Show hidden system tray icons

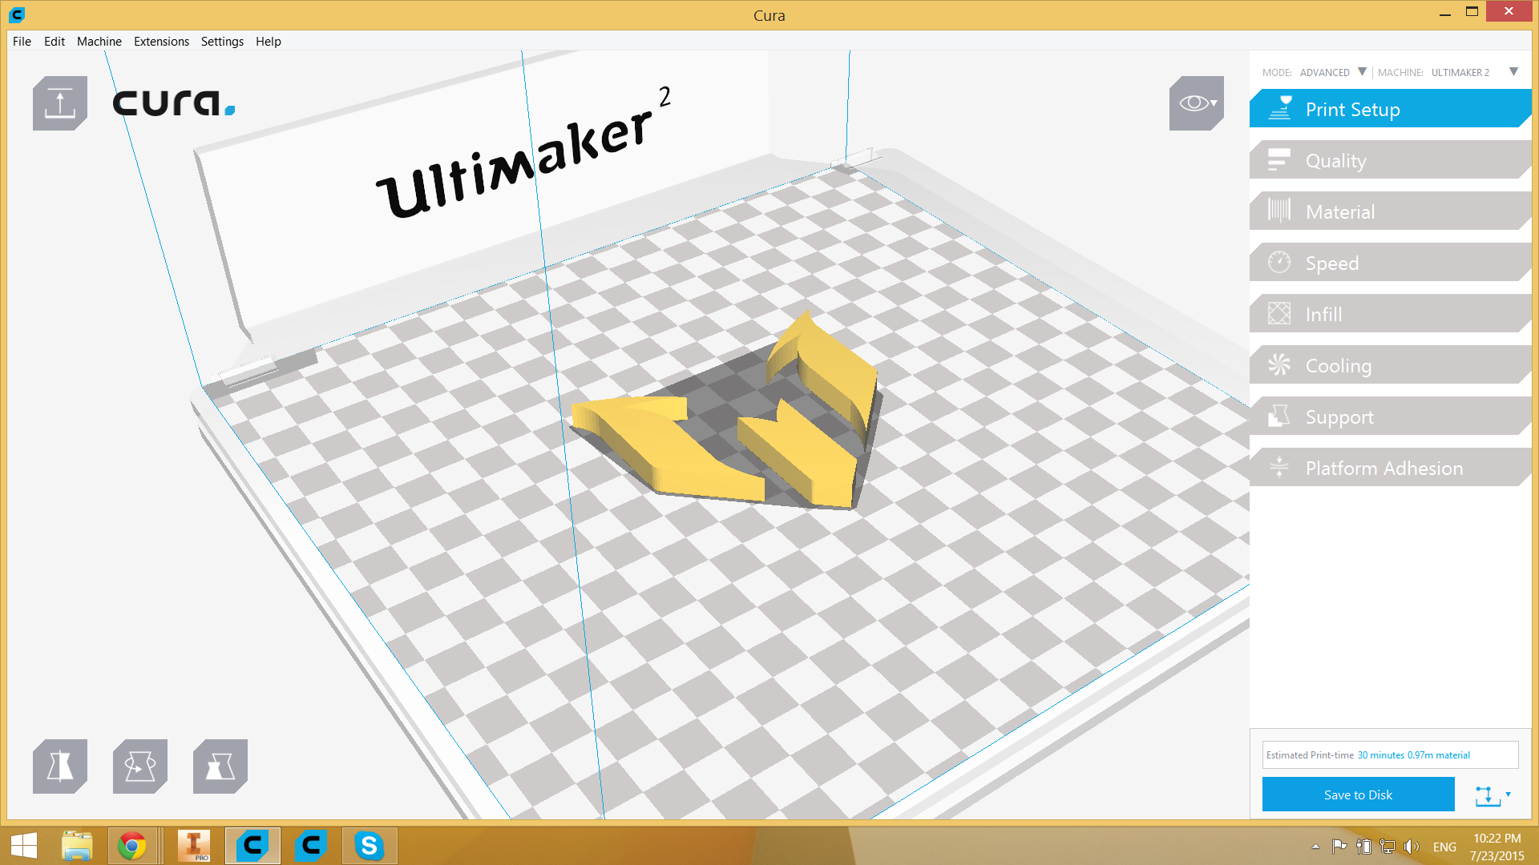[1315, 847]
